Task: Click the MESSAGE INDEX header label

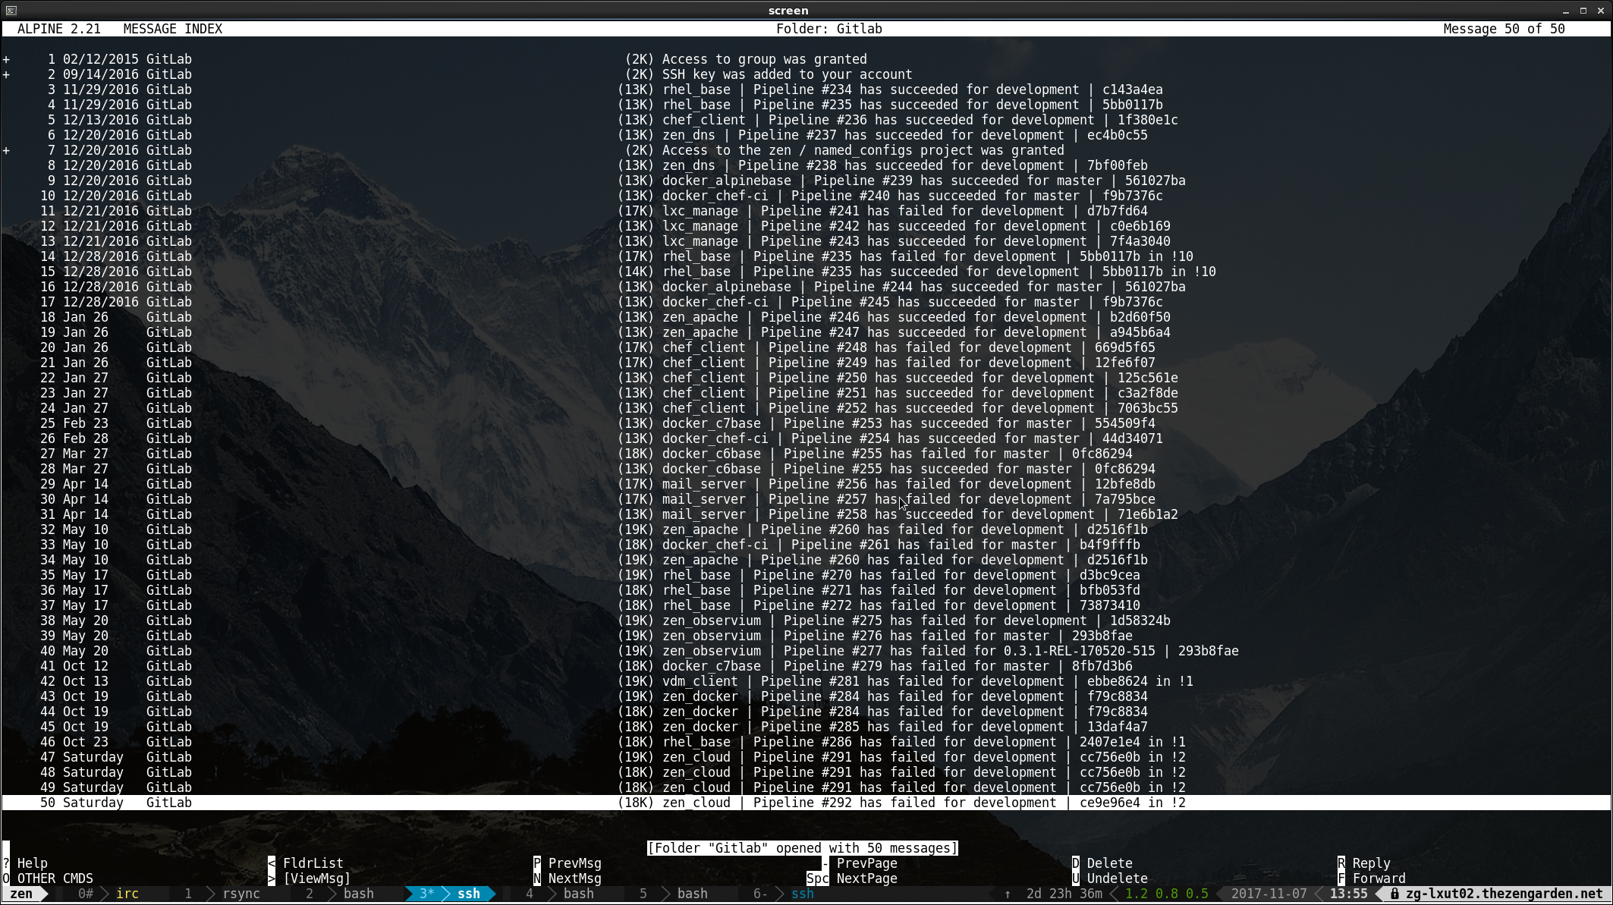Action: (173, 29)
